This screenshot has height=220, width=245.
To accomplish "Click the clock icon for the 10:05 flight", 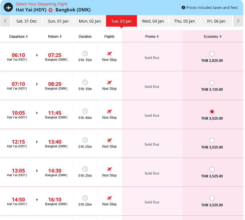I will [85, 111].
